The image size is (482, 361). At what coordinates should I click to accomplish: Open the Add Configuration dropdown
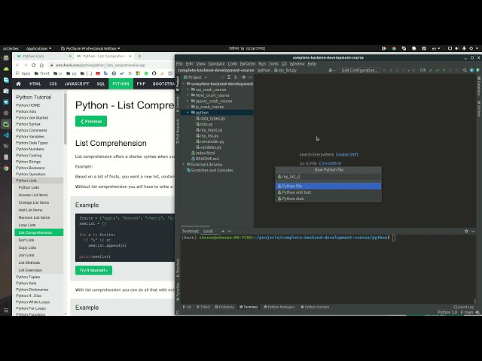[x=358, y=70]
